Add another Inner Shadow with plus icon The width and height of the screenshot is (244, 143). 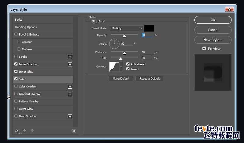(70, 64)
